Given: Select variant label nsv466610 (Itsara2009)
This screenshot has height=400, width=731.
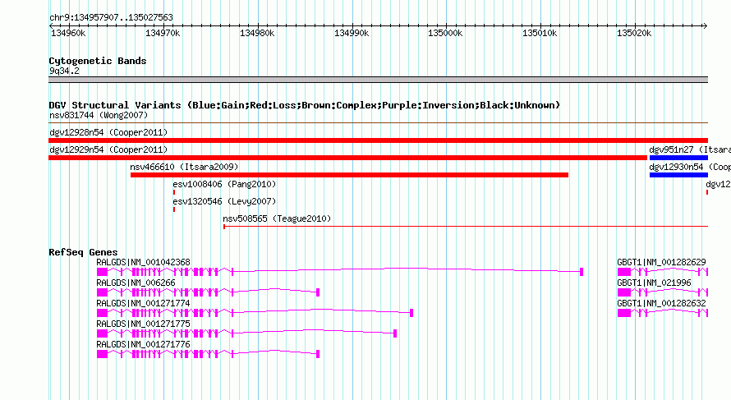Looking at the screenshot, I should (184, 167).
